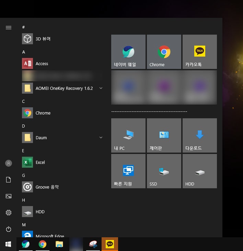Open the 제어판 tile

point(164,135)
